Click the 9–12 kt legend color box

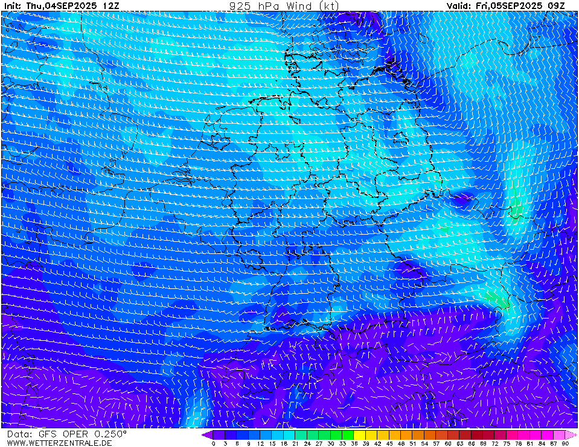tap(254, 435)
